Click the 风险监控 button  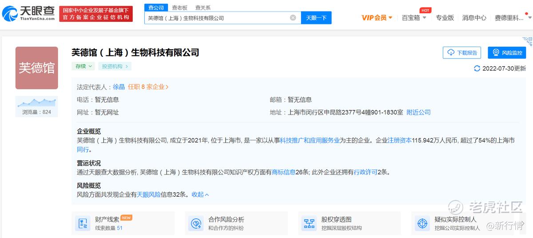(507, 52)
